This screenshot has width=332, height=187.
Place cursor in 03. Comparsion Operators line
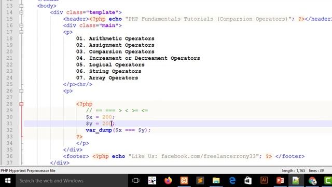(x=115, y=52)
